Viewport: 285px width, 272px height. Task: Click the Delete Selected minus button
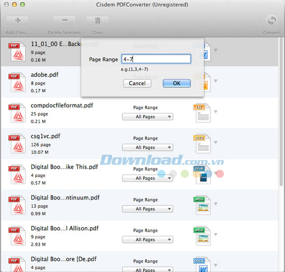click(x=64, y=20)
